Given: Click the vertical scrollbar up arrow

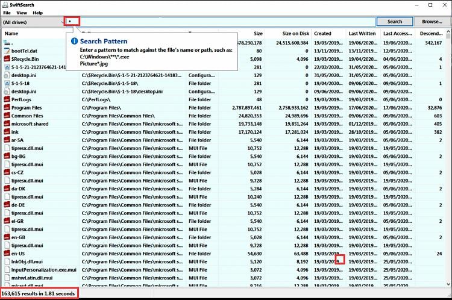Looking at the screenshot, I should tap(448, 31).
